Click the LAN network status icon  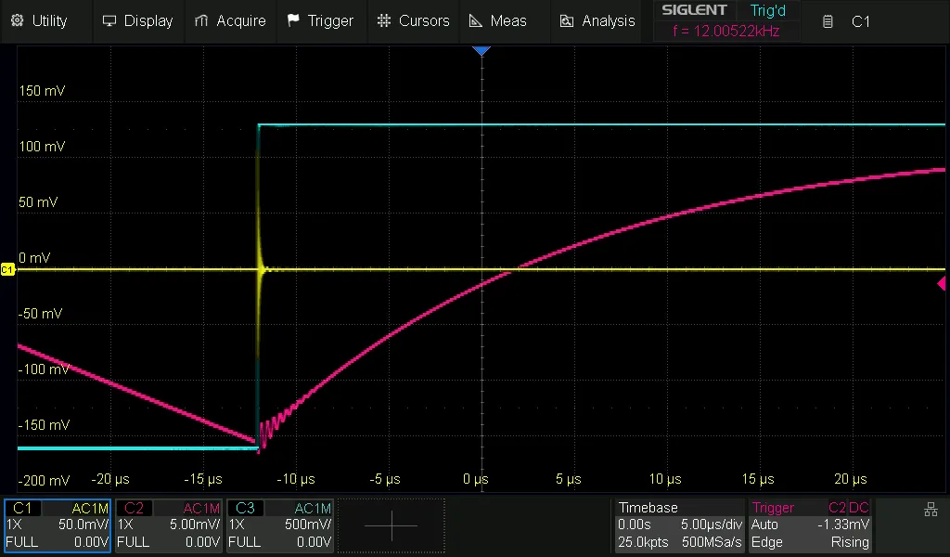click(x=931, y=509)
